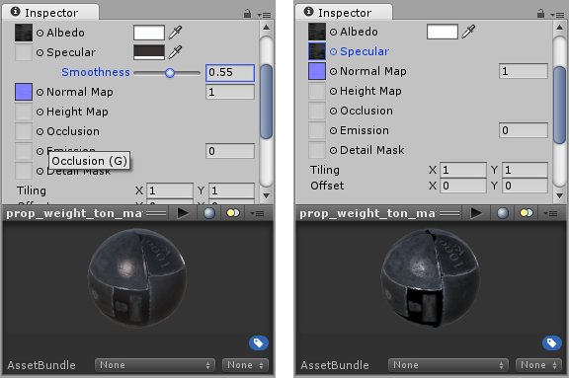Edit the Smoothness value field 0.55
The image size is (569, 378).
click(230, 72)
